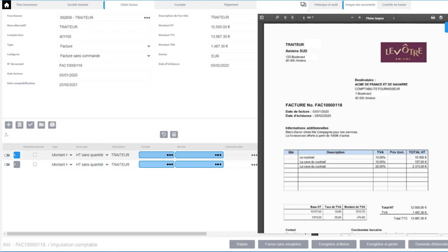Toggle the switch on line 1

[x=7, y=155]
